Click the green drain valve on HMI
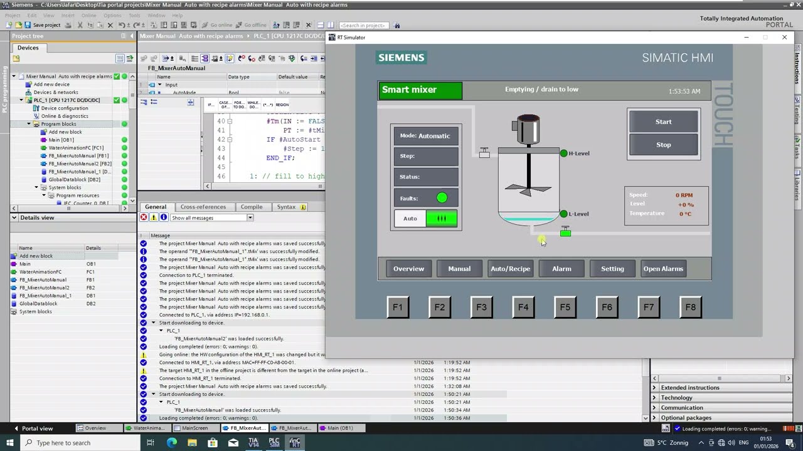Viewport: 803px width, 451px height. [565, 232]
